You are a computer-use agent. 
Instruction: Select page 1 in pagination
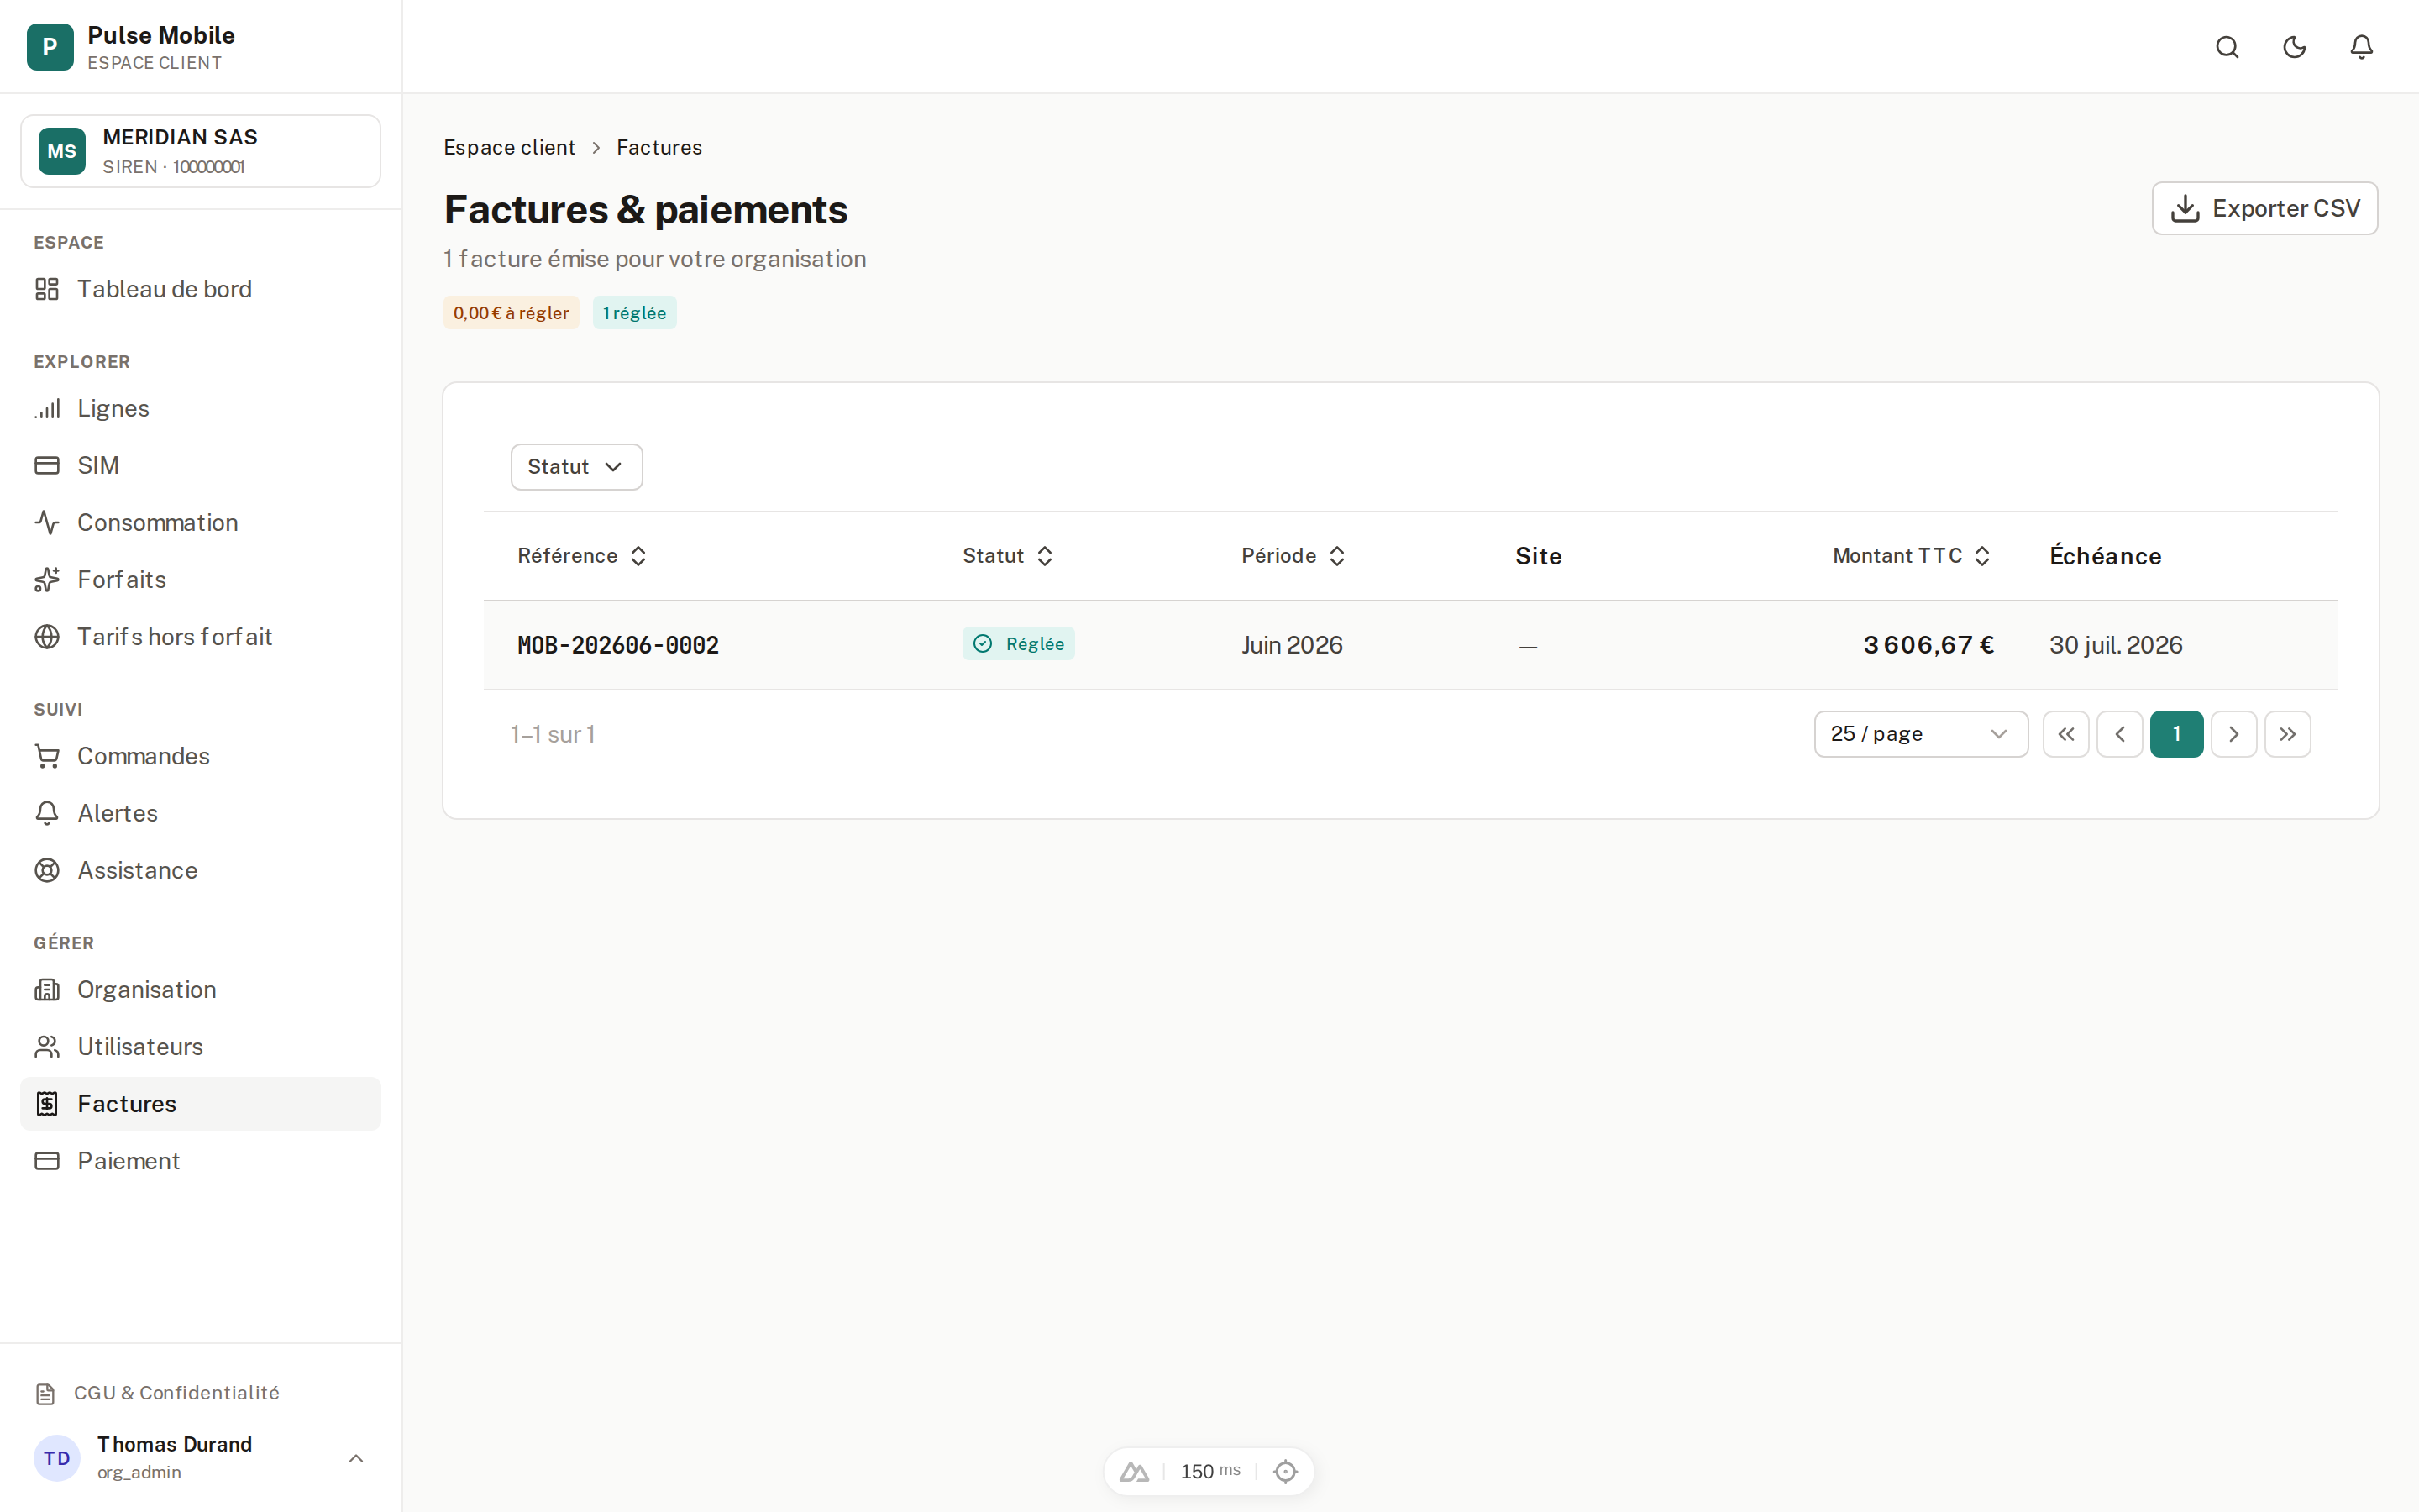point(2176,734)
